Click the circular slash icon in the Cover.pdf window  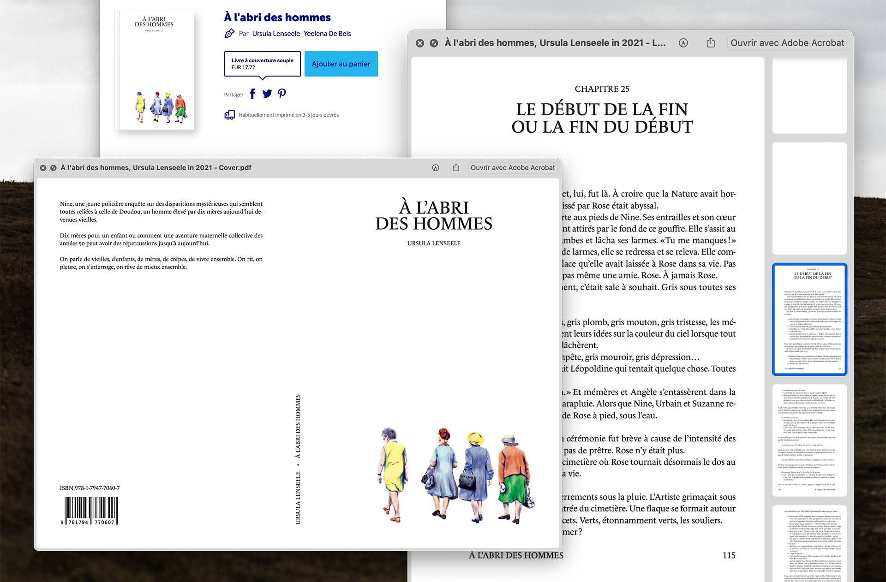[53, 168]
